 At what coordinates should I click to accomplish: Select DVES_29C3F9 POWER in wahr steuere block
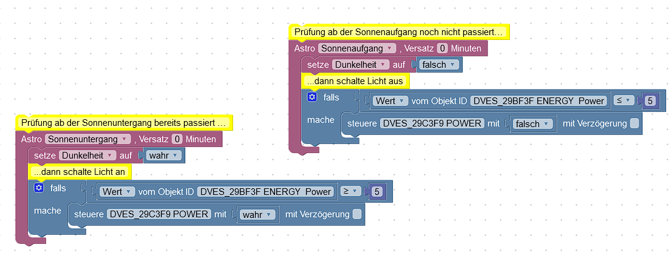[x=158, y=214]
